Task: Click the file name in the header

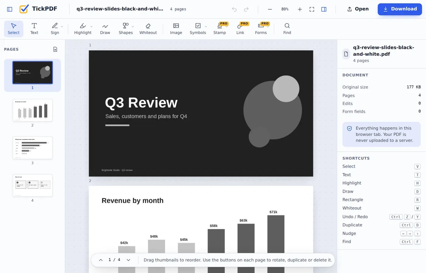Action: 120,9
